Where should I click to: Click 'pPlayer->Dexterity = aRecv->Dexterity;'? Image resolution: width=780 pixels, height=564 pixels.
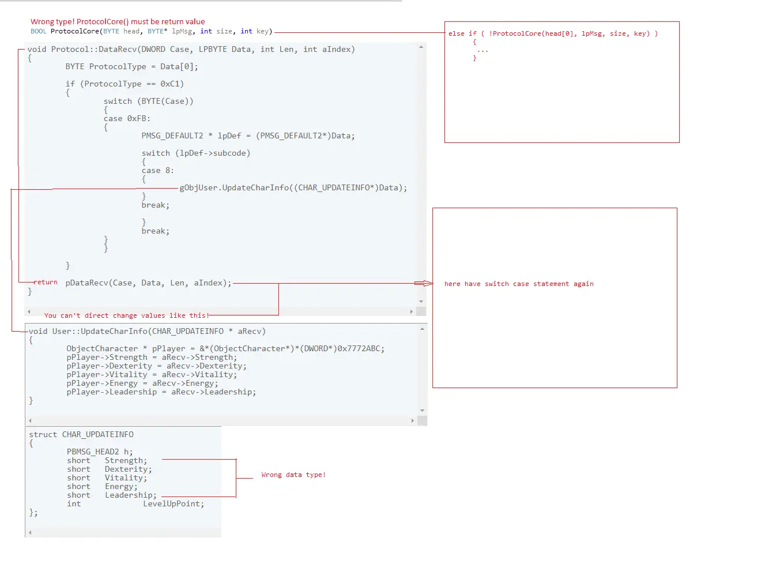pyautogui.click(x=156, y=366)
